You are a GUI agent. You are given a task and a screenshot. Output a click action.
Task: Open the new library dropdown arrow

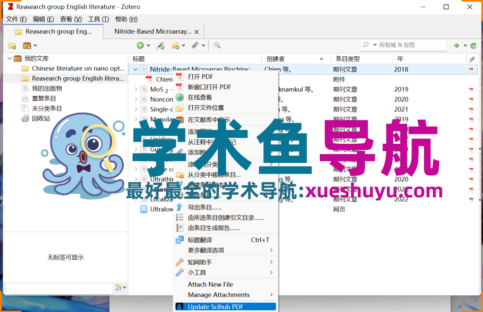(x=35, y=46)
